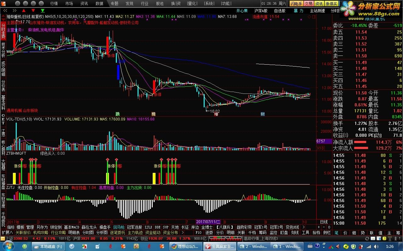Click the green download-arrow icon above chart
The width and height of the screenshot is (403, 251).
pyautogui.click(x=43, y=11)
